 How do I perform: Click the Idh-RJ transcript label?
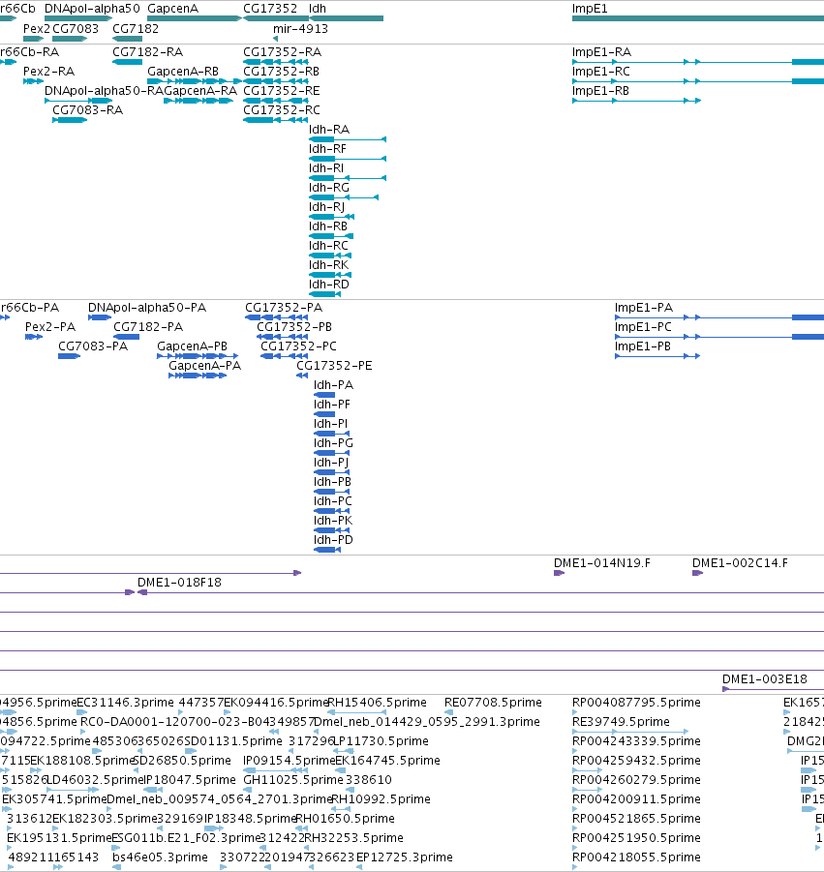[326, 207]
